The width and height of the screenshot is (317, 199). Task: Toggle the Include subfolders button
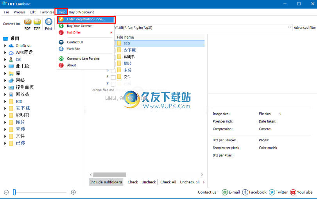[106, 182]
